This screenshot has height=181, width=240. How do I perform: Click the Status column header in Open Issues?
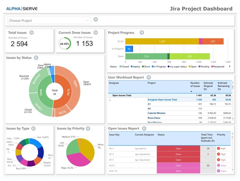click(x=161, y=135)
